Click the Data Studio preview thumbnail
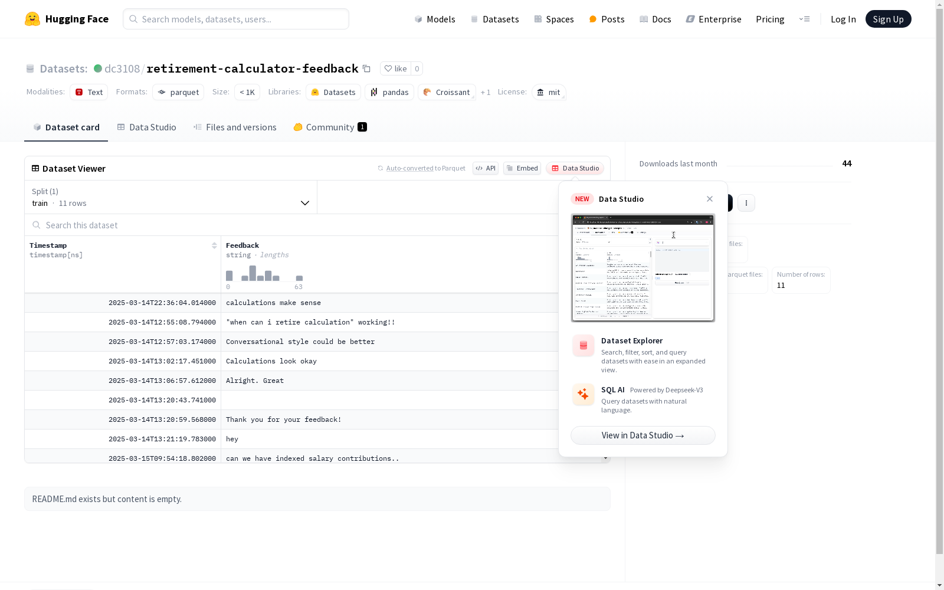This screenshot has width=944, height=590. 643,268
